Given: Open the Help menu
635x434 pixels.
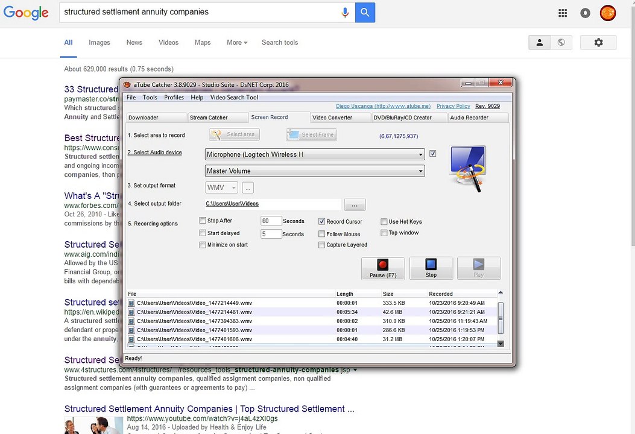Looking at the screenshot, I should (197, 97).
